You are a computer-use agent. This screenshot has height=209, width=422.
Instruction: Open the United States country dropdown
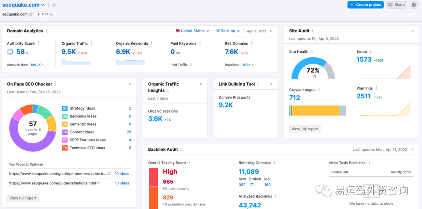193,31
